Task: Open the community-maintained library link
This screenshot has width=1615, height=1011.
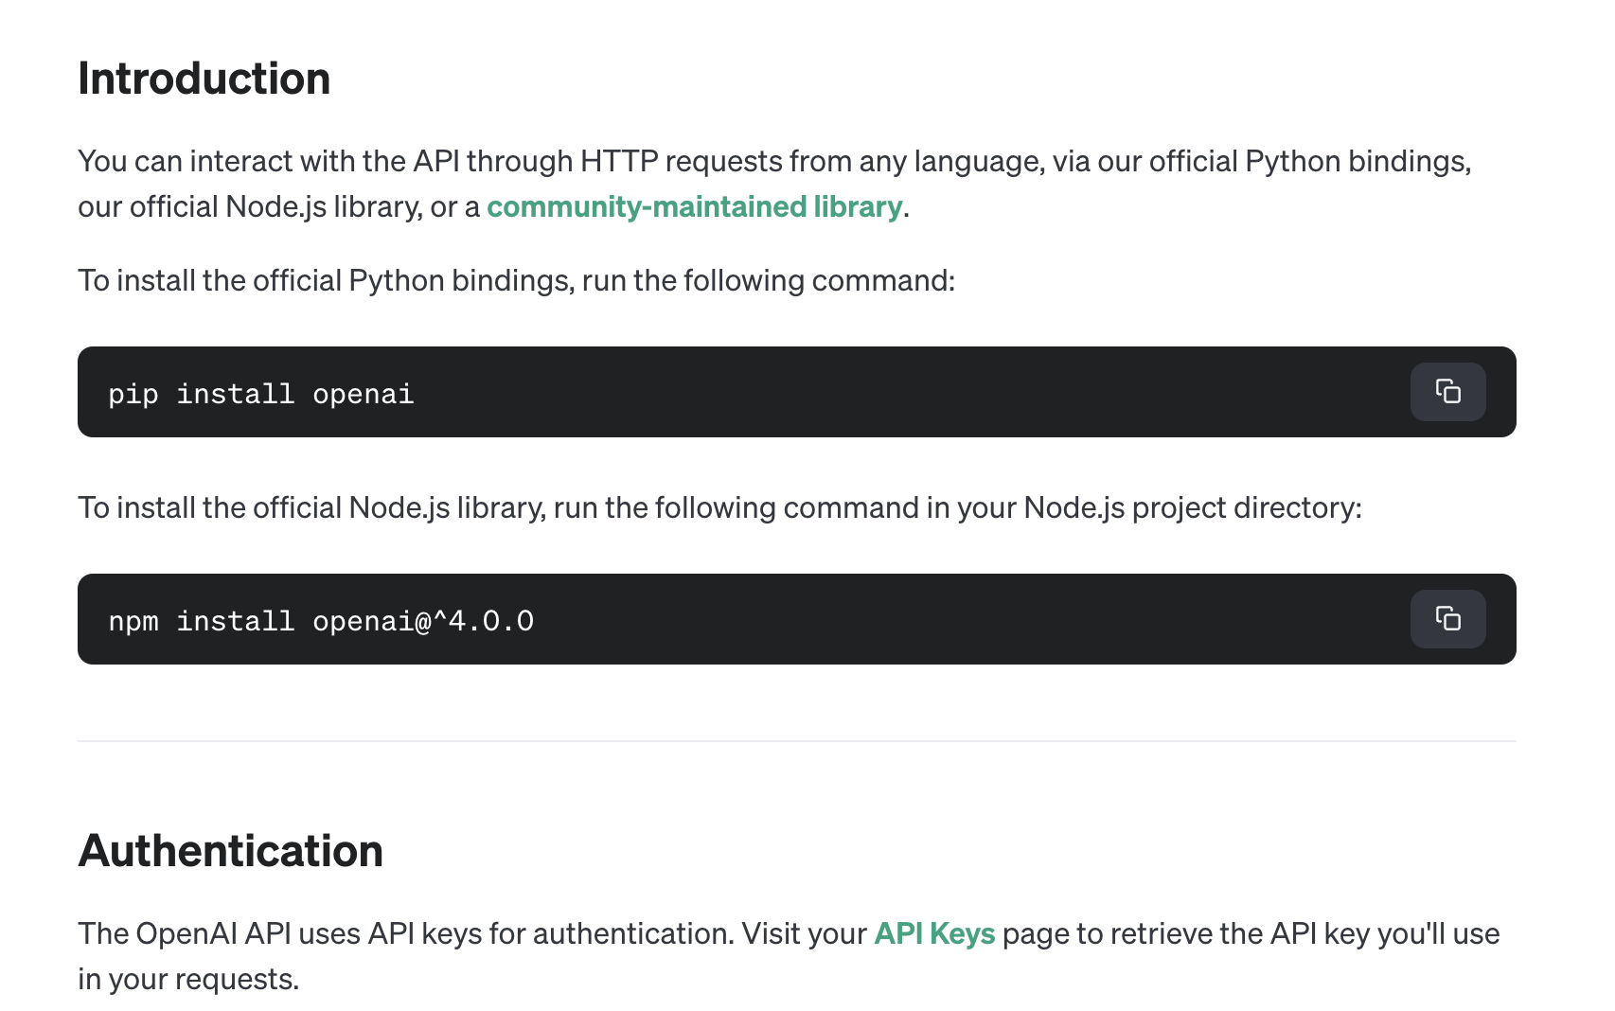Action: tap(694, 206)
